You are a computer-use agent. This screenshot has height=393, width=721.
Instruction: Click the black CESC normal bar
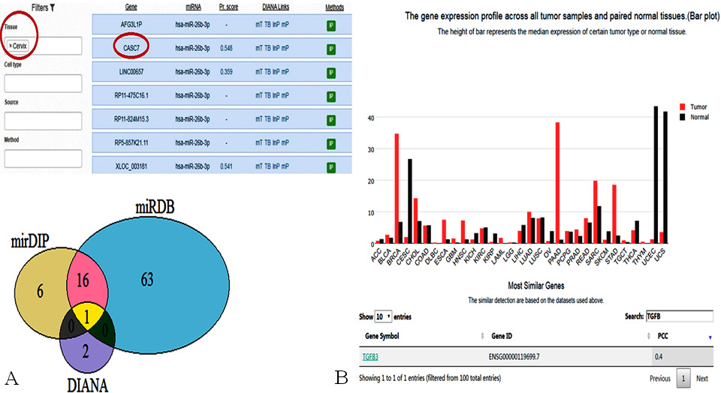coord(410,201)
